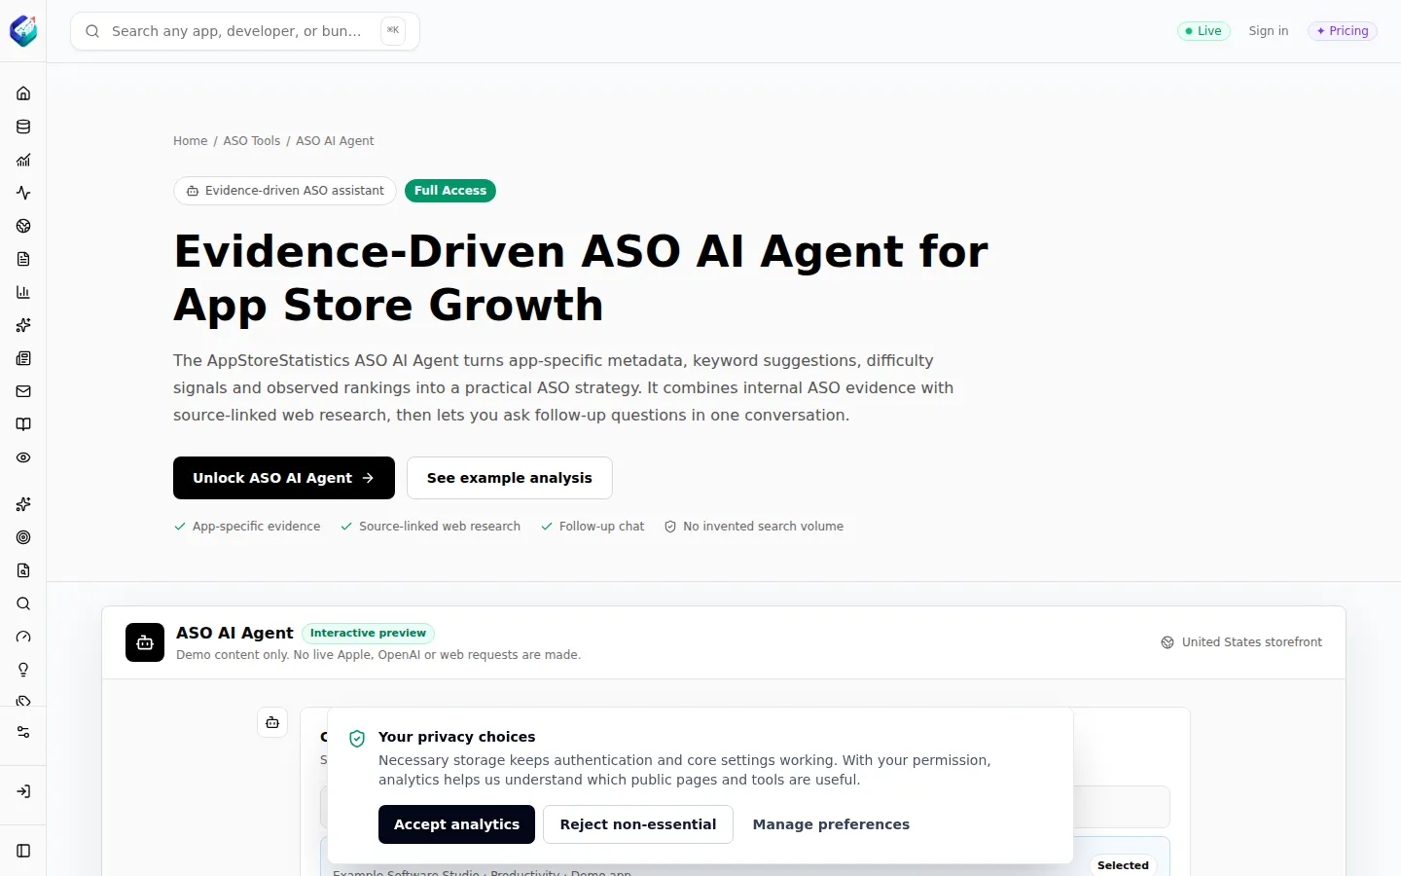The height and width of the screenshot is (876, 1401).
Task: Open the settings sliders sidebar icon
Action: (23, 732)
